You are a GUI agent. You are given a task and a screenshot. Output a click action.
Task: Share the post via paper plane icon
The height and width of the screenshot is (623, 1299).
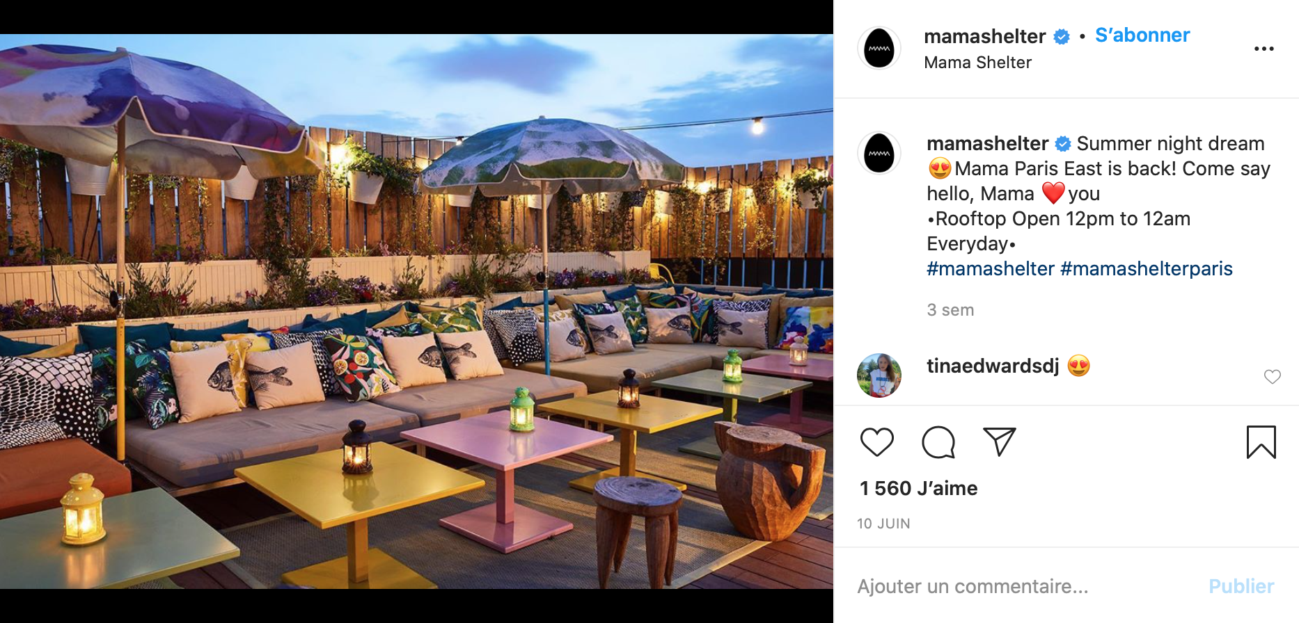(x=999, y=442)
